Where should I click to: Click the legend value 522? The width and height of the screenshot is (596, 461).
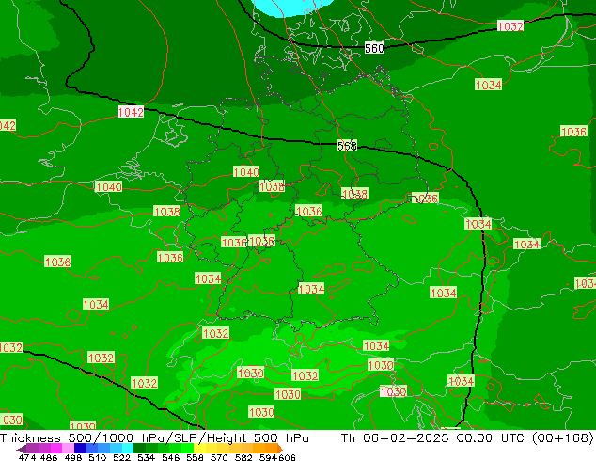pyautogui.click(x=121, y=457)
